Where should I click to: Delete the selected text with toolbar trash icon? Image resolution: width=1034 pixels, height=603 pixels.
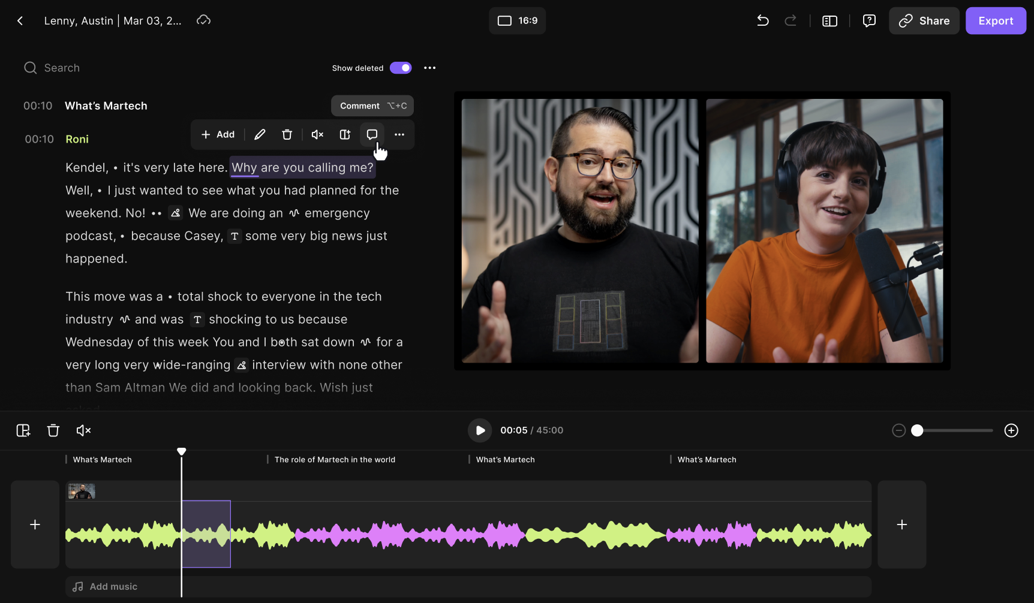[287, 135]
